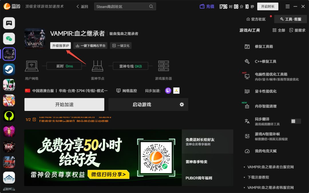The image size is (309, 193).
Task: Click the QR code in banner
Action: coord(156,158)
